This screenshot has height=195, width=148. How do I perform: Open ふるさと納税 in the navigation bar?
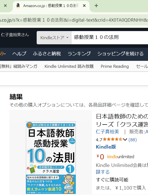(x=47, y=53)
